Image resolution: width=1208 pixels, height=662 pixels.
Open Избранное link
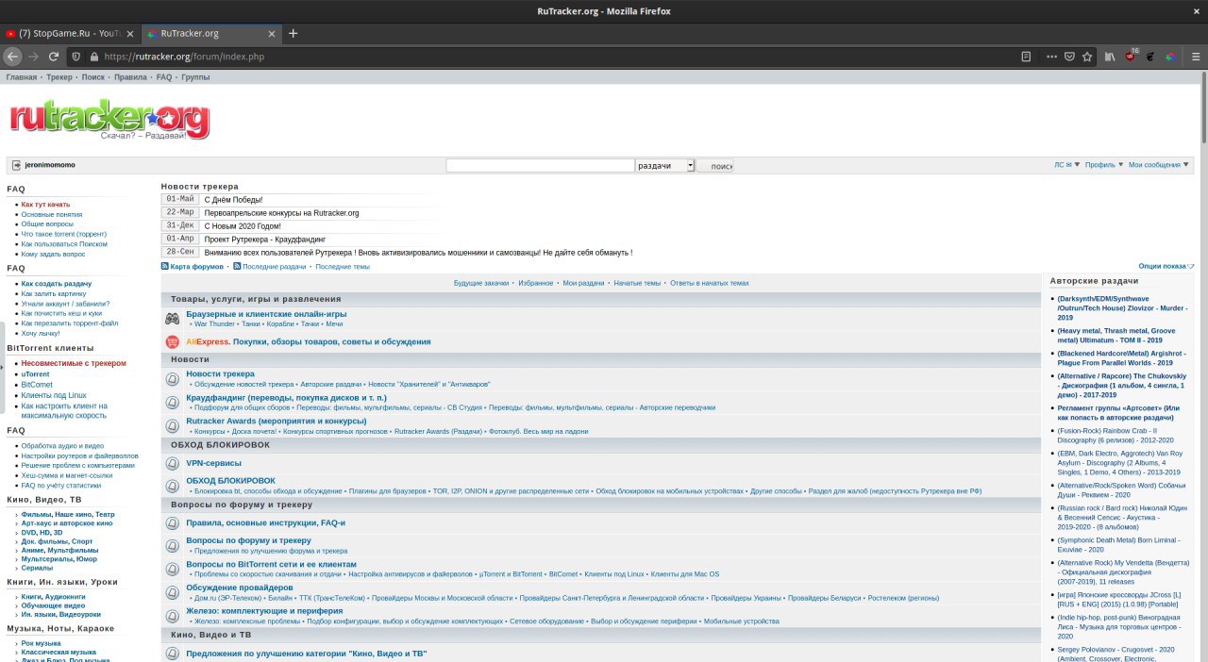[x=536, y=283]
